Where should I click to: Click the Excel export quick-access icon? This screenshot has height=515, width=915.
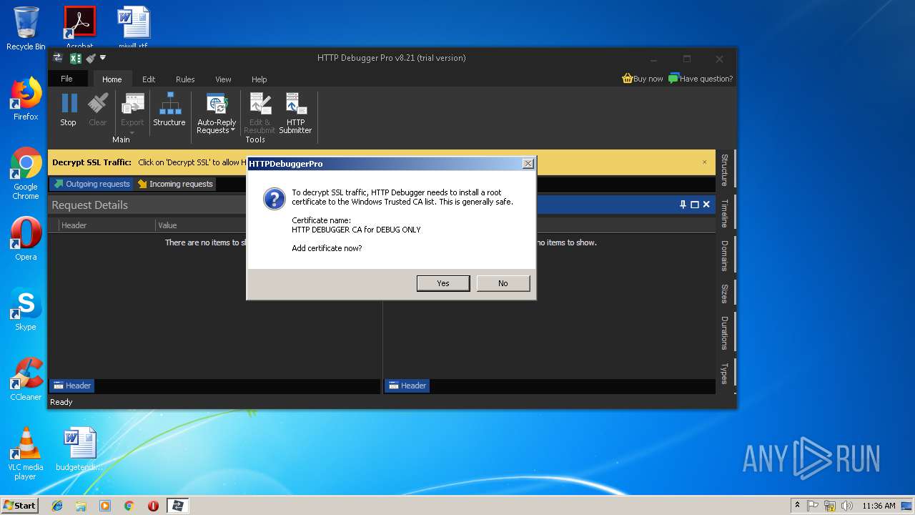[x=75, y=58]
